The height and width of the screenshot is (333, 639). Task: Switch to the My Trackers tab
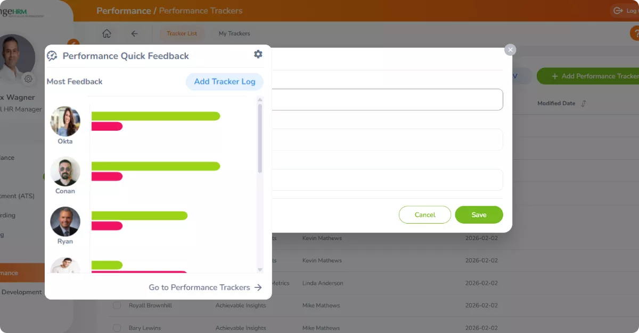(x=234, y=33)
